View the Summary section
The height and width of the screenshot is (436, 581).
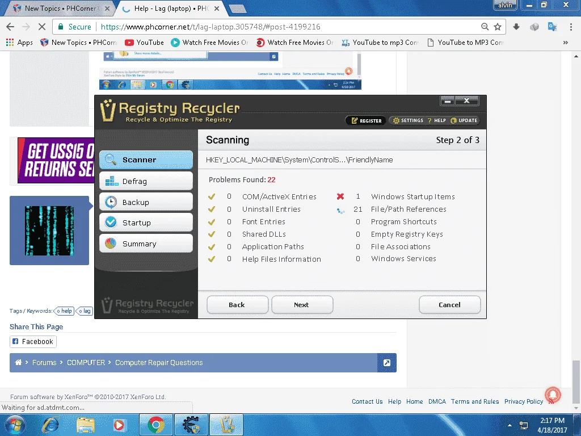(x=146, y=244)
